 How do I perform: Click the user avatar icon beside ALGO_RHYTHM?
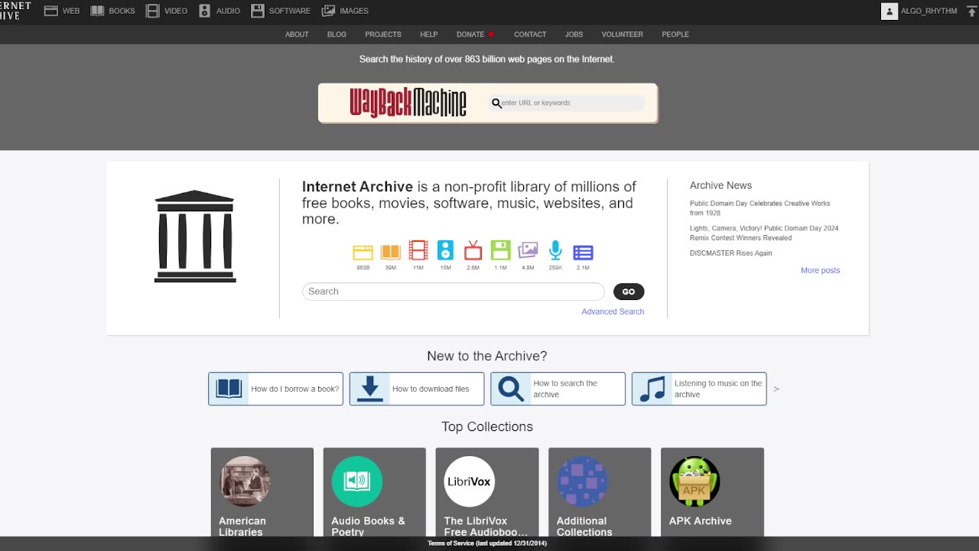(890, 11)
